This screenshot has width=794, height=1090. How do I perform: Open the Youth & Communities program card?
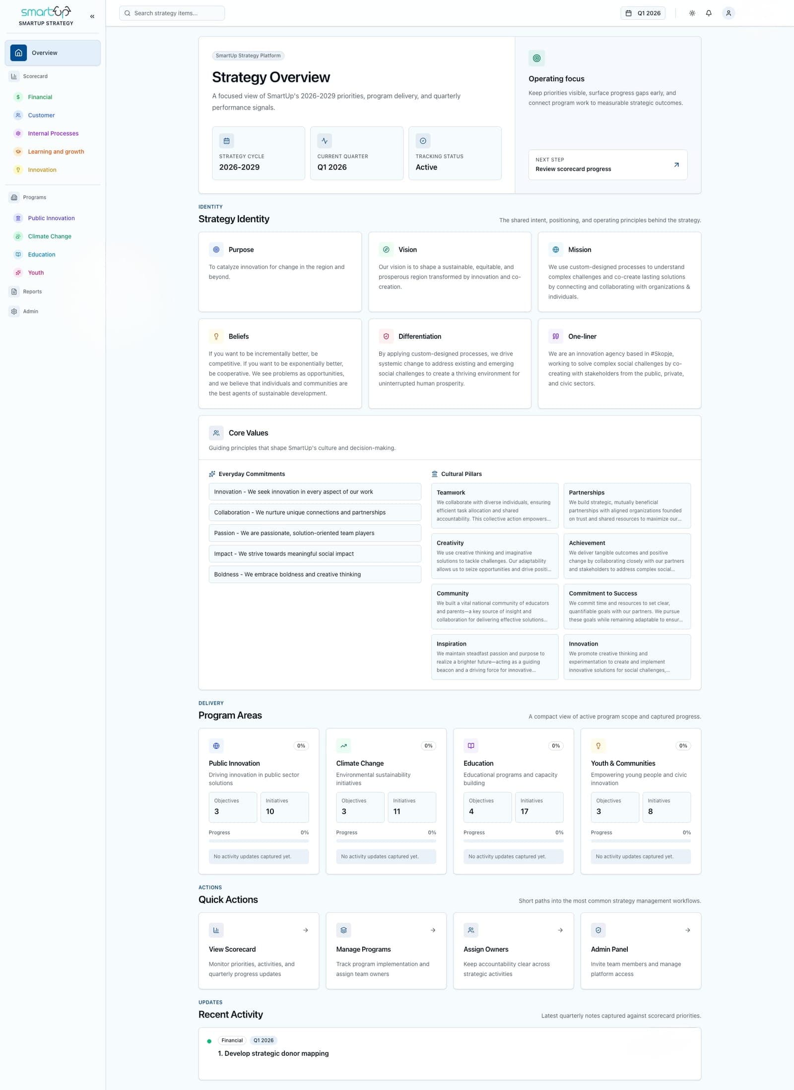click(x=641, y=801)
